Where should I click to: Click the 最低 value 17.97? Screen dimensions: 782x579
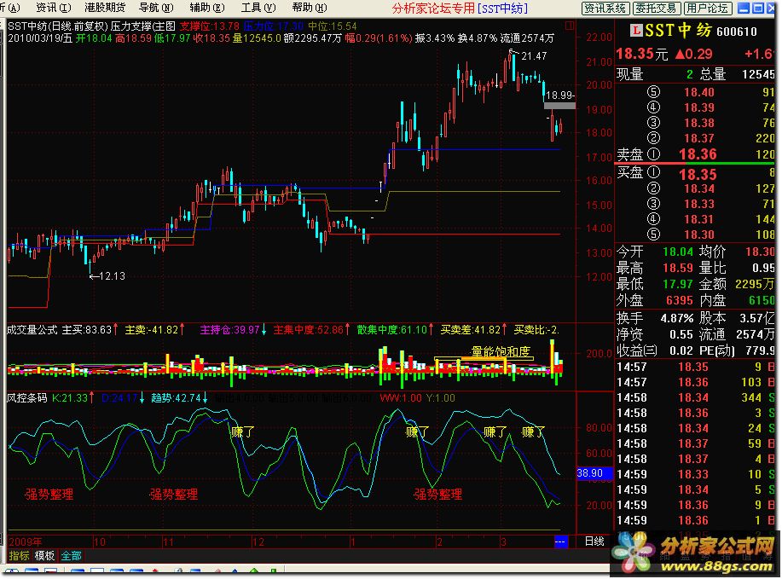(x=678, y=284)
